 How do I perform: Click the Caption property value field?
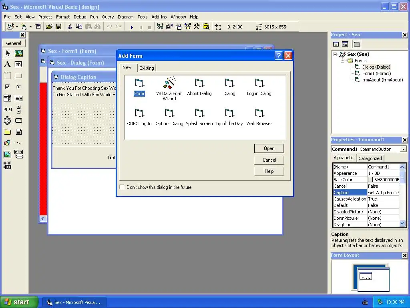pos(383,192)
